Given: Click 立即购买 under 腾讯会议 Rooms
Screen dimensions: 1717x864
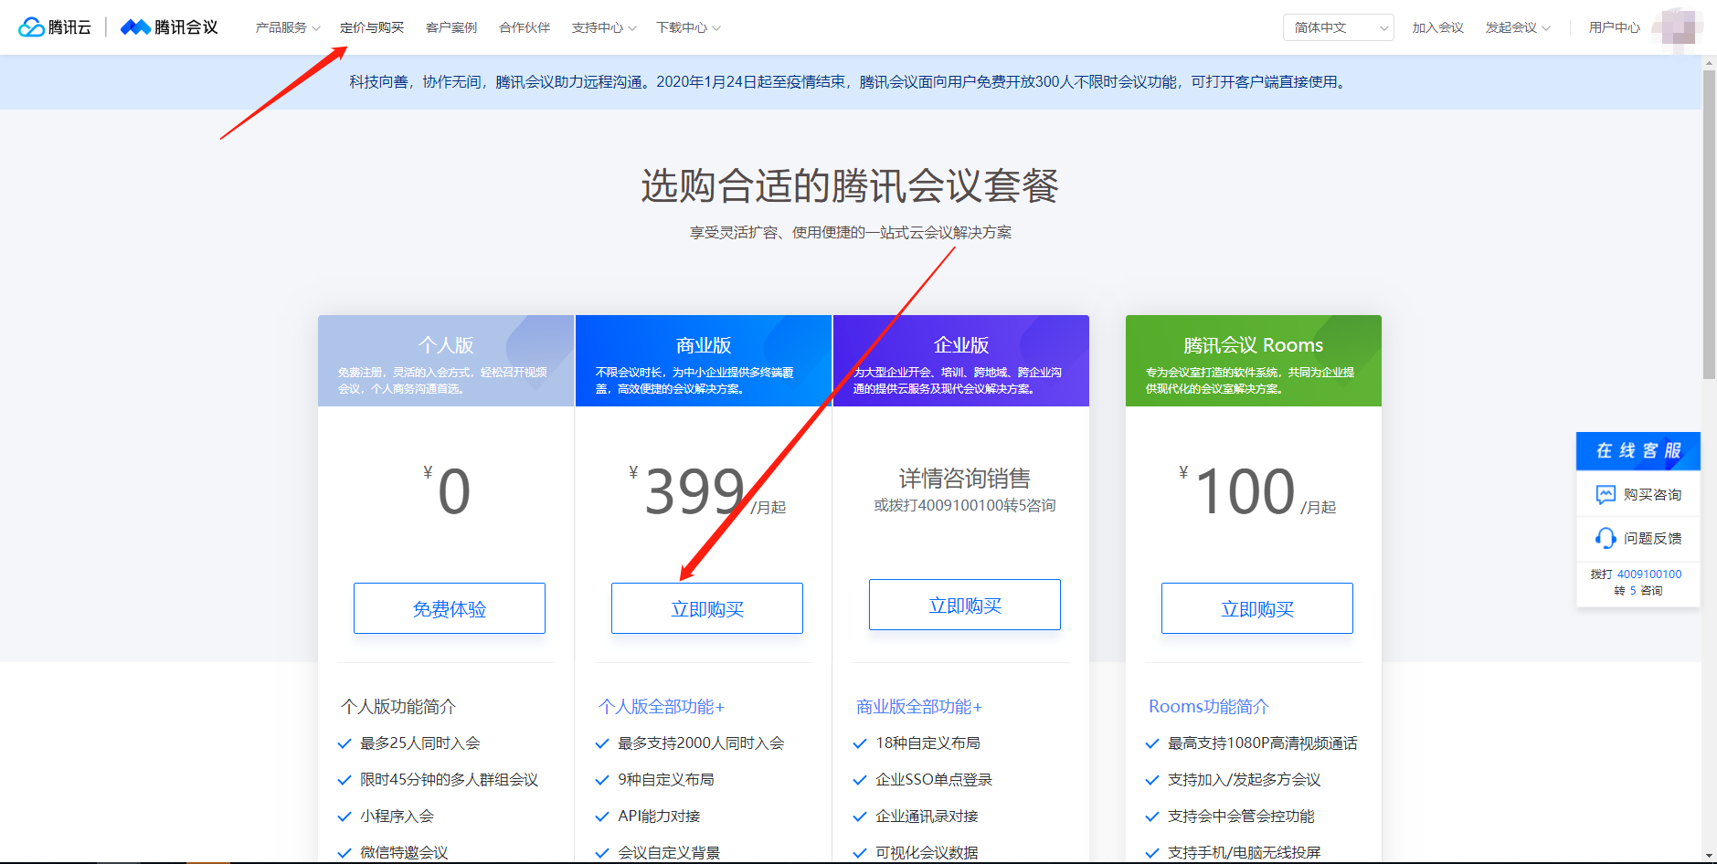Looking at the screenshot, I should coord(1257,608).
